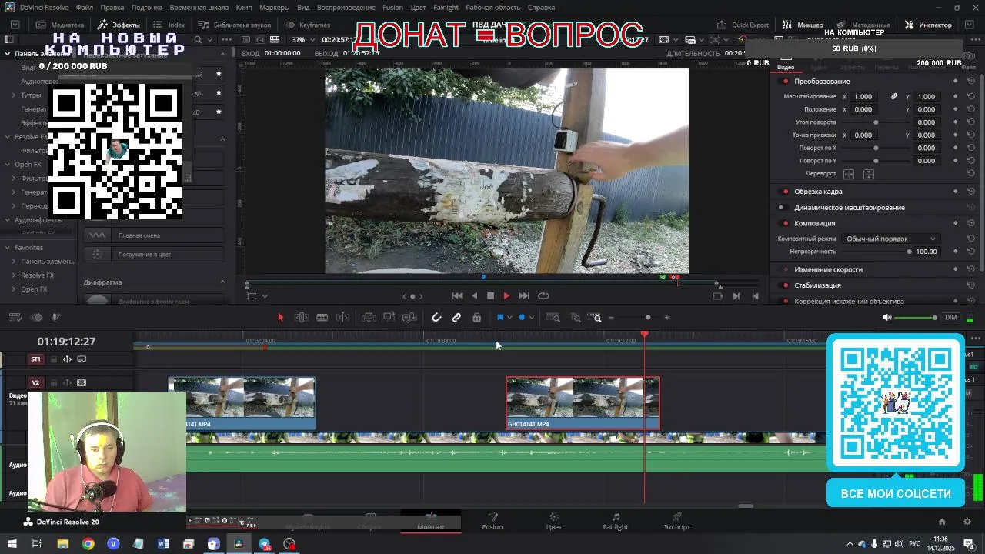The image size is (985, 554).
Task: Click the Quick Export button
Action: pyautogui.click(x=743, y=25)
